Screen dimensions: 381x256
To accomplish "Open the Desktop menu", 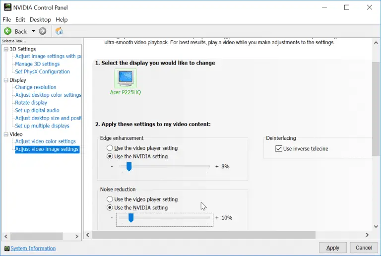I will [40, 20].
